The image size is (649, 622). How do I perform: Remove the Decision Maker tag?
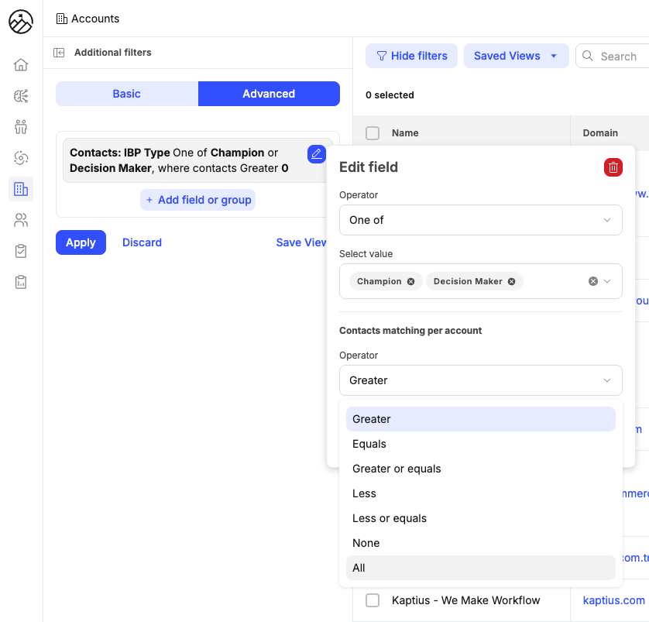coord(511,282)
